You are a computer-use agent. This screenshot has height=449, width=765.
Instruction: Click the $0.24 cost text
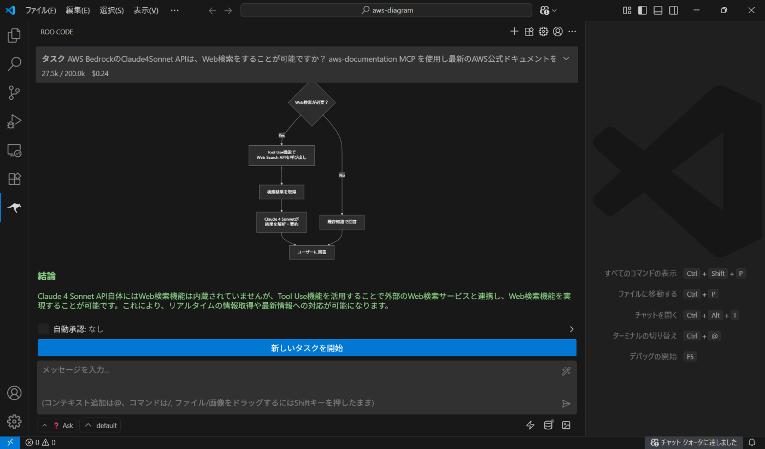(100, 73)
